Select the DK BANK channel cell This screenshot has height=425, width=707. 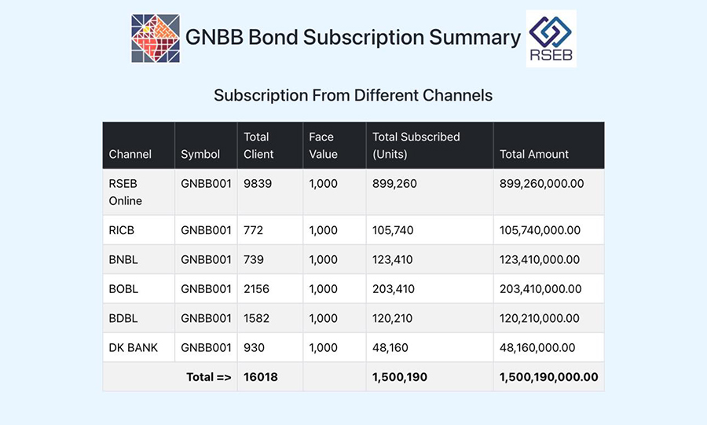pos(139,347)
